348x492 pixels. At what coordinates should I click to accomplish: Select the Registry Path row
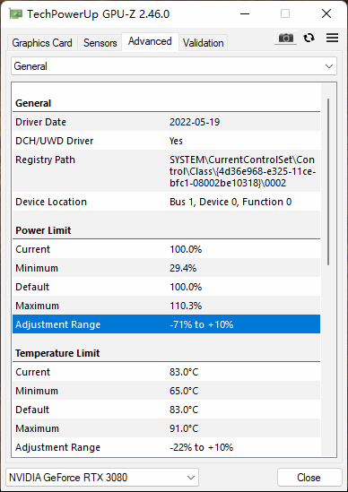coord(167,171)
